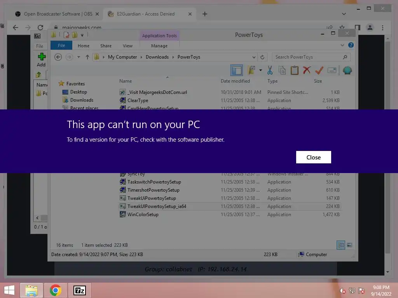Switch to the Home ribbon tab
Viewport: 398px width, 298px height.
pos(84,46)
